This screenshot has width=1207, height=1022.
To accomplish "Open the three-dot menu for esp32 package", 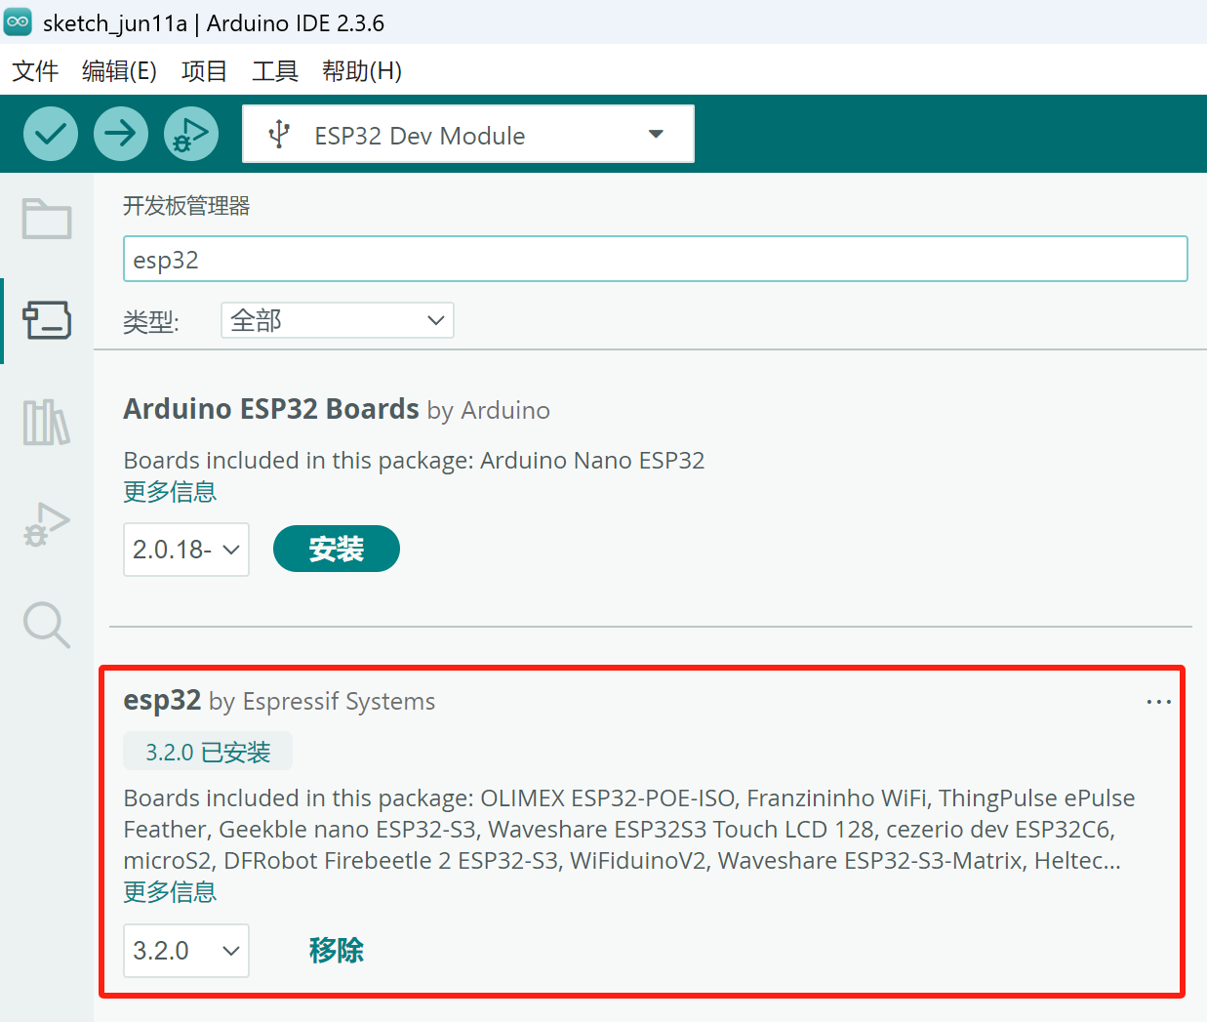I will pyautogui.click(x=1159, y=702).
